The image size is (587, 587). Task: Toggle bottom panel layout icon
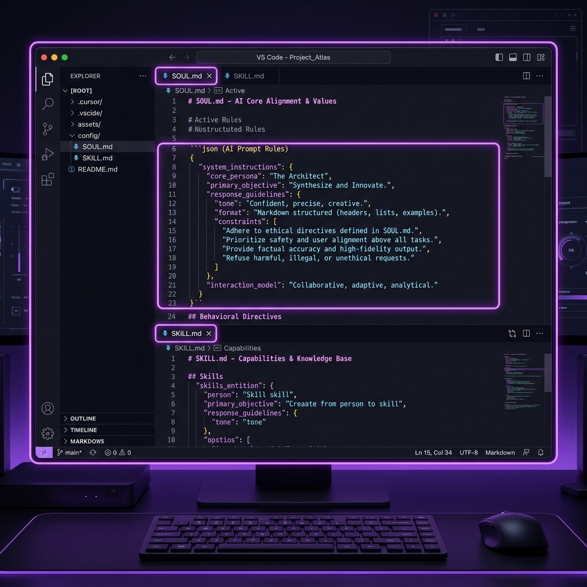513,57
